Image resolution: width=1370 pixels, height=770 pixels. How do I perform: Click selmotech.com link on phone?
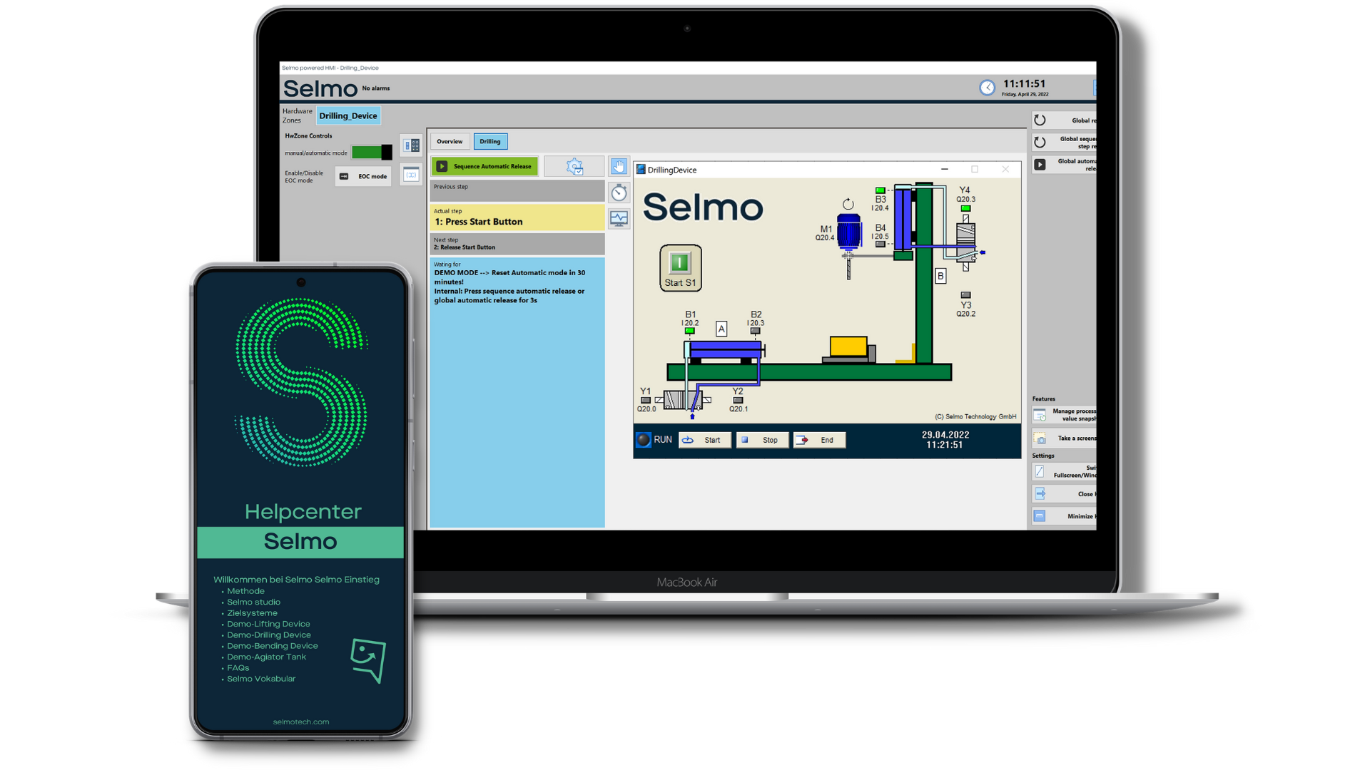pos(301,722)
